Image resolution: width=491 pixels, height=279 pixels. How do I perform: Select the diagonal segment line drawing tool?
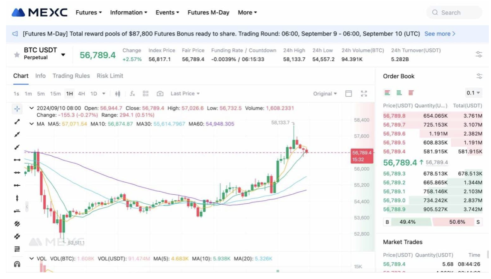pyautogui.click(x=17, y=122)
